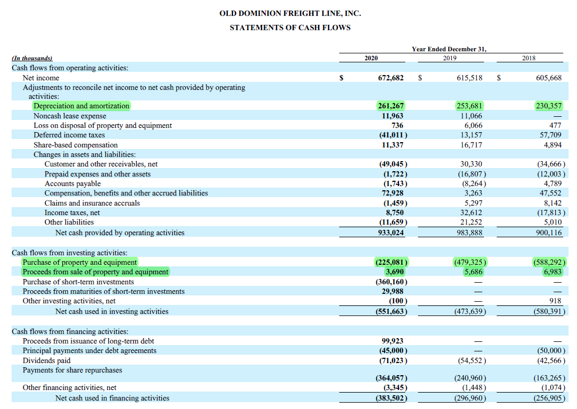The height and width of the screenshot is (409, 577).
Task: Select the 2019 column header
Action: pyautogui.click(x=450, y=58)
